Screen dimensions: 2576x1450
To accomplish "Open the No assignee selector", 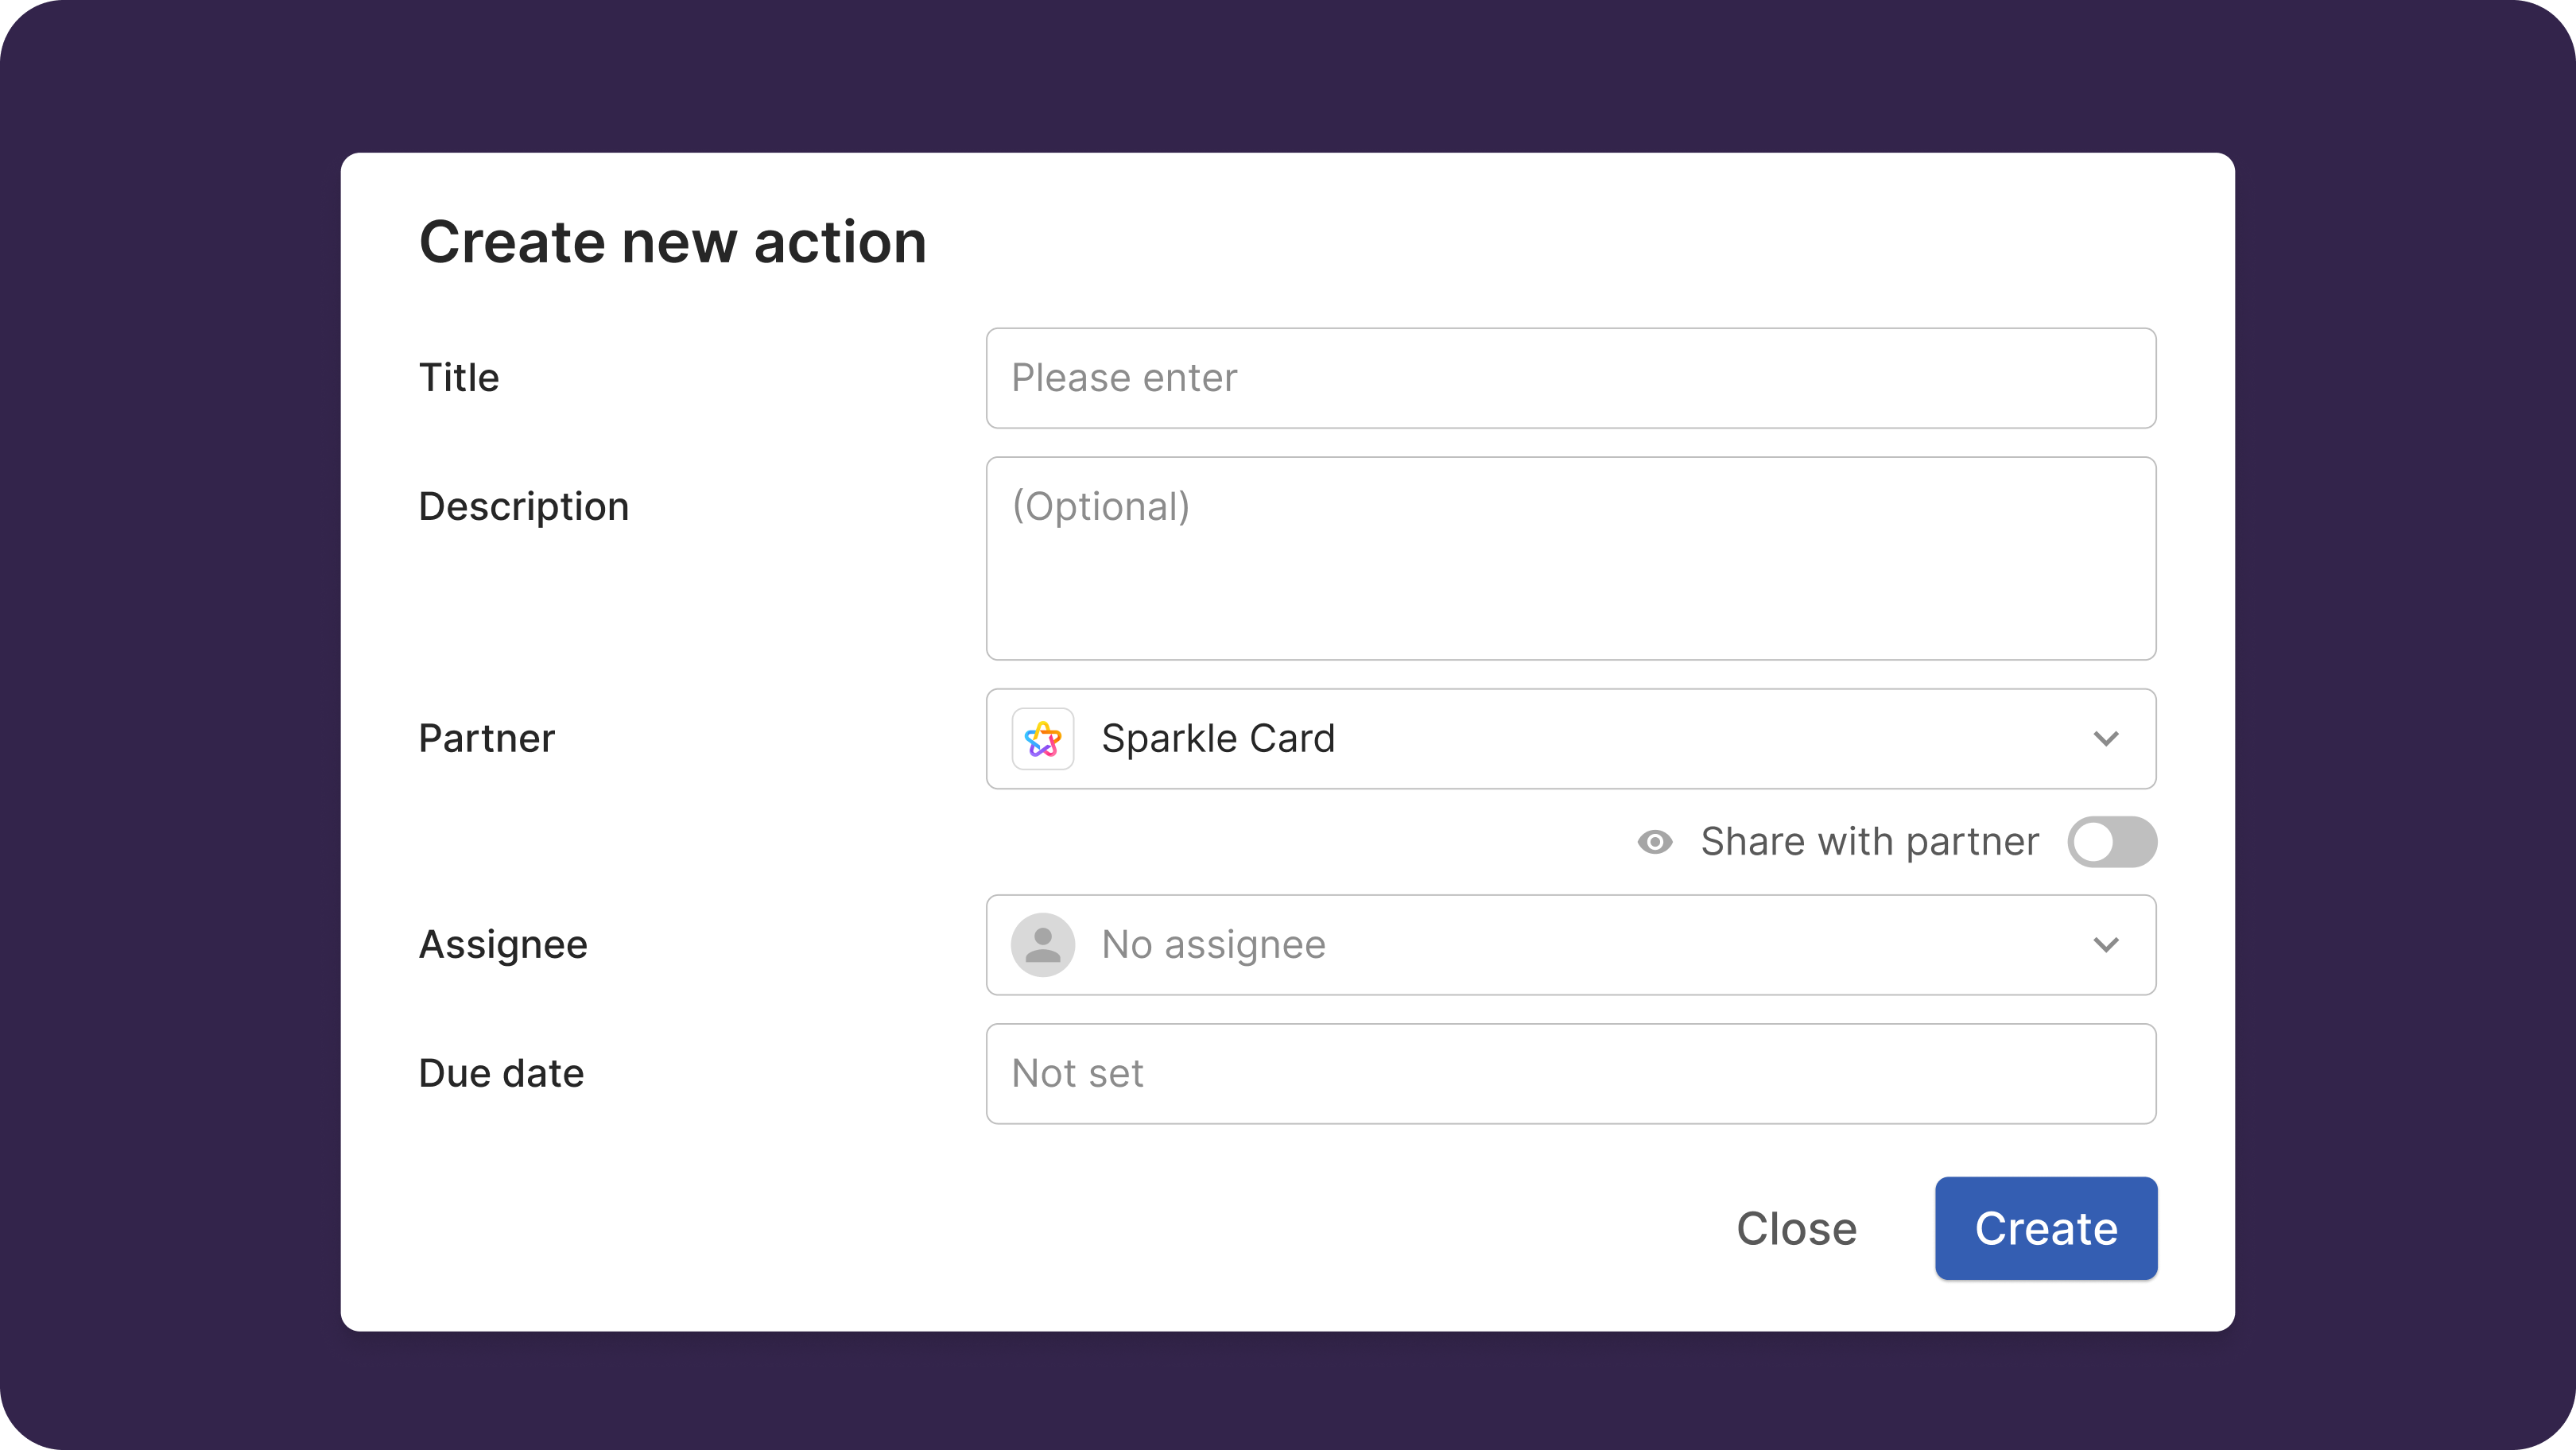I will [x=1570, y=945].
